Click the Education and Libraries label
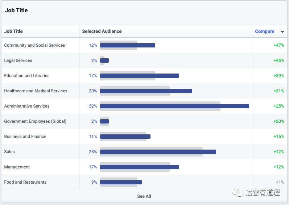The image size is (289, 205). pos(27,76)
